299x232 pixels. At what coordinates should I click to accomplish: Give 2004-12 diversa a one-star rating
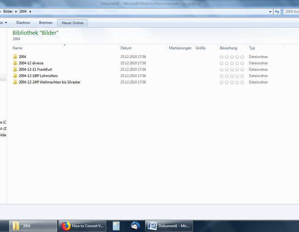(x=222, y=63)
